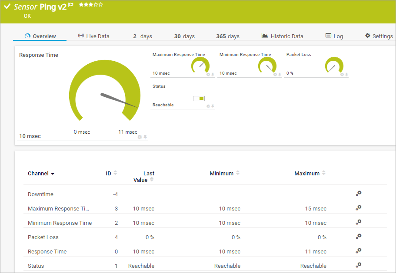
Task: Edit Status channel settings in table
Action: click(x=358, y=265)
